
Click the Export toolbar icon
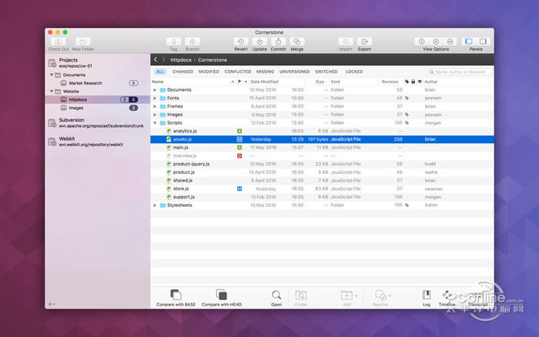pos(364,42)
